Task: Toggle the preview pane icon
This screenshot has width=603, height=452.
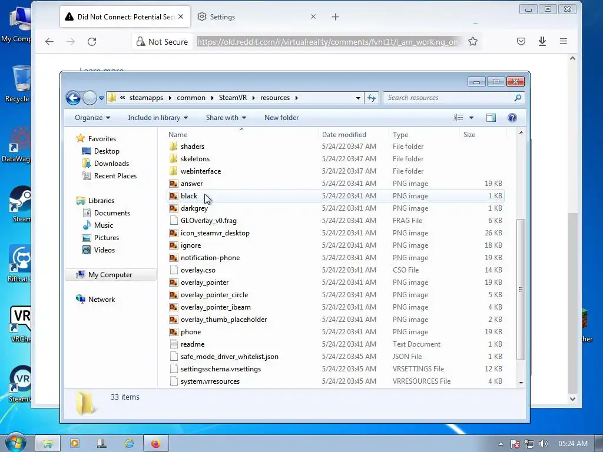Action: tap(491, 118)
